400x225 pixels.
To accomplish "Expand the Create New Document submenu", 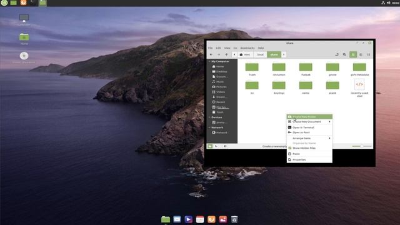I will 309,122.
